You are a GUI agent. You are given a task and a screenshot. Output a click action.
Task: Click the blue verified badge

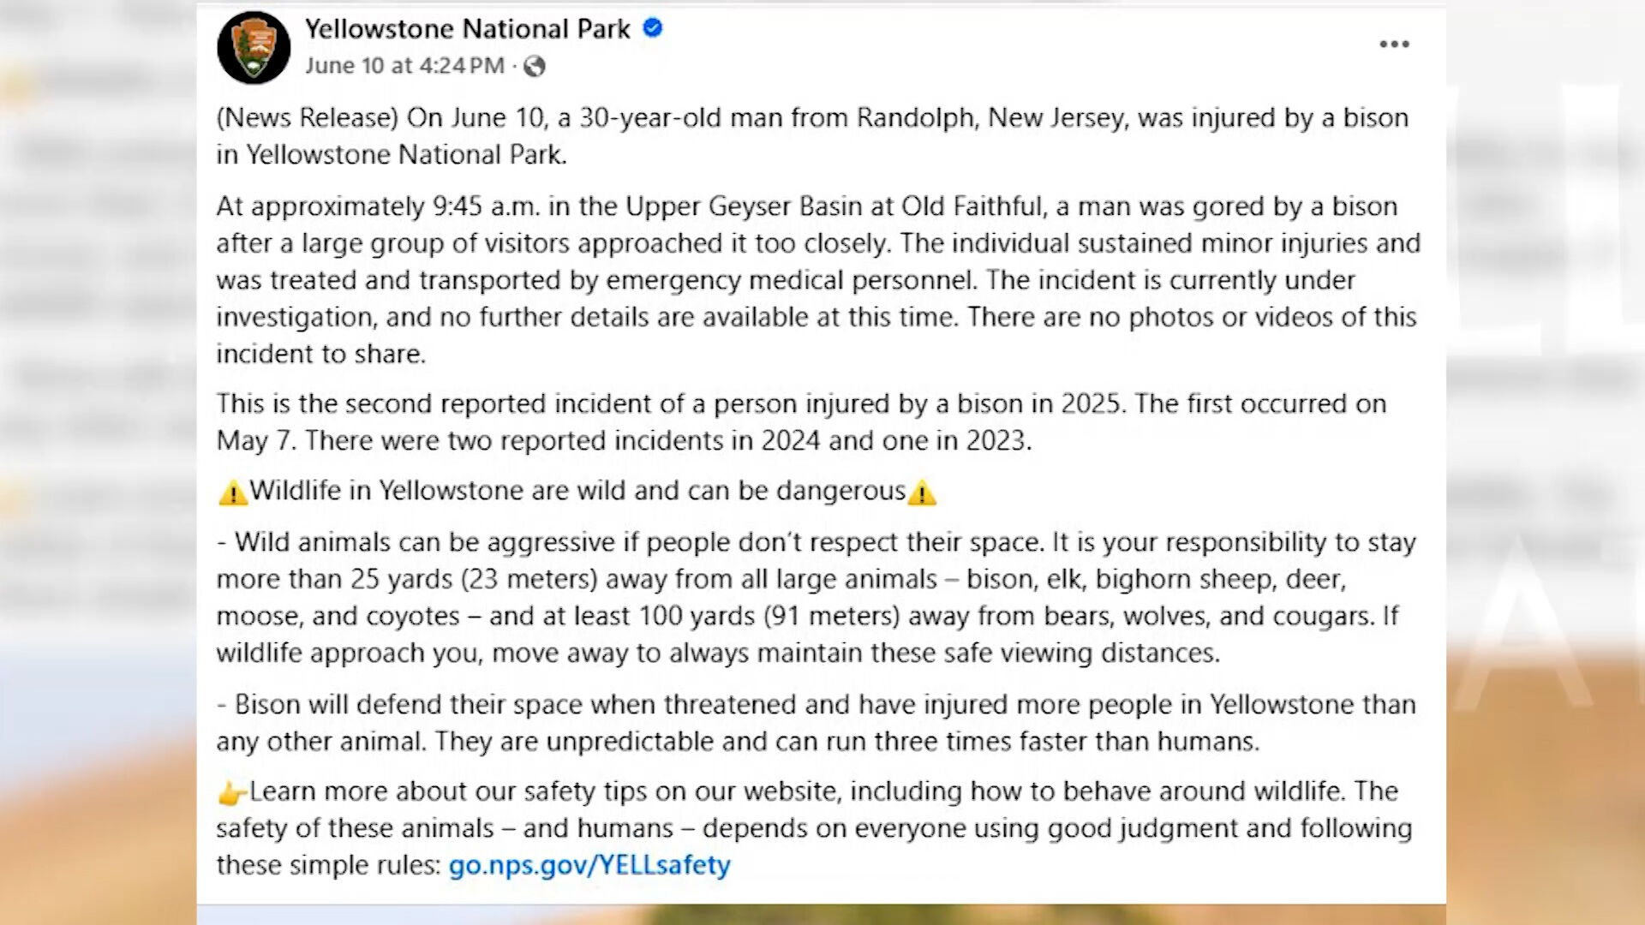[x=653, y=28]
